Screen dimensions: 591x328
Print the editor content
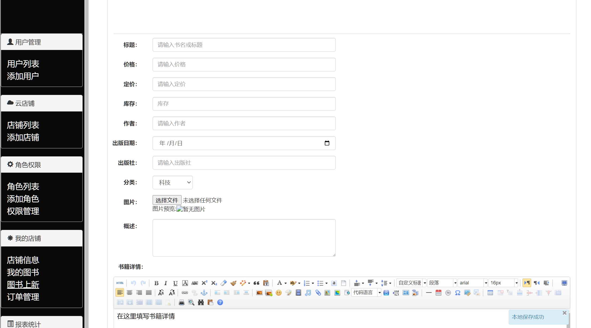tap(181, 302)
